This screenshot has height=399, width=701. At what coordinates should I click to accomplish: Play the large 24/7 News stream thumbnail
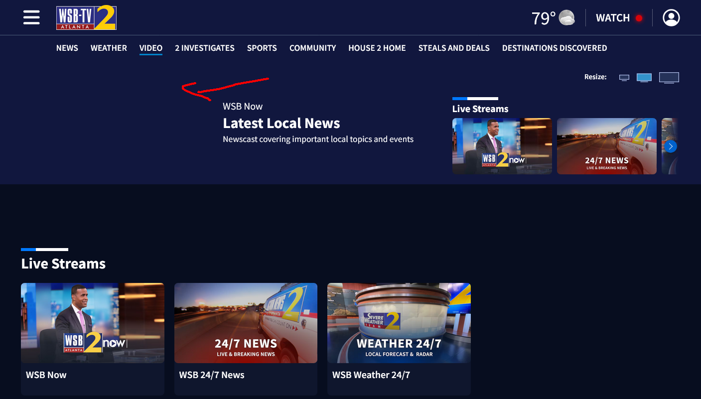click(x=246, y=323)
